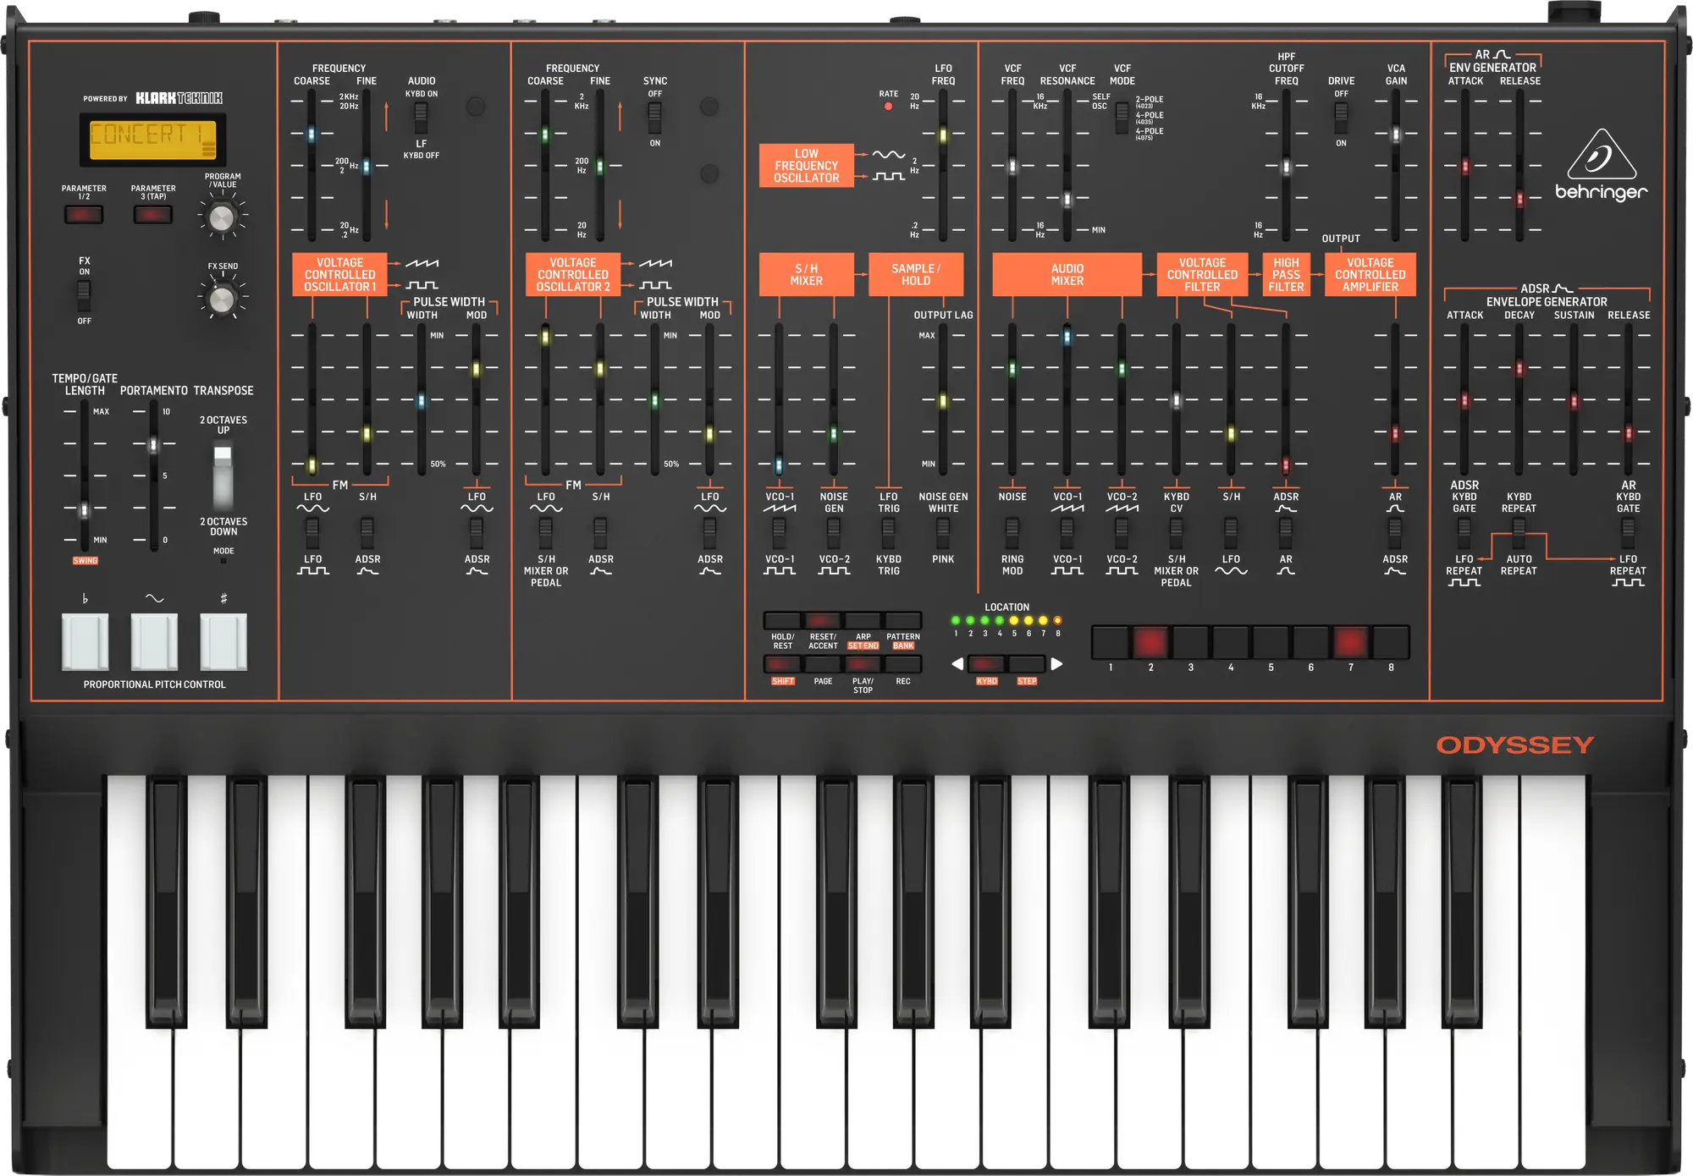Toggle the NOISE GEN WHITE/PINK switch
Viewport: 1693px width, 1176px height.
click(x=943, y=533)
